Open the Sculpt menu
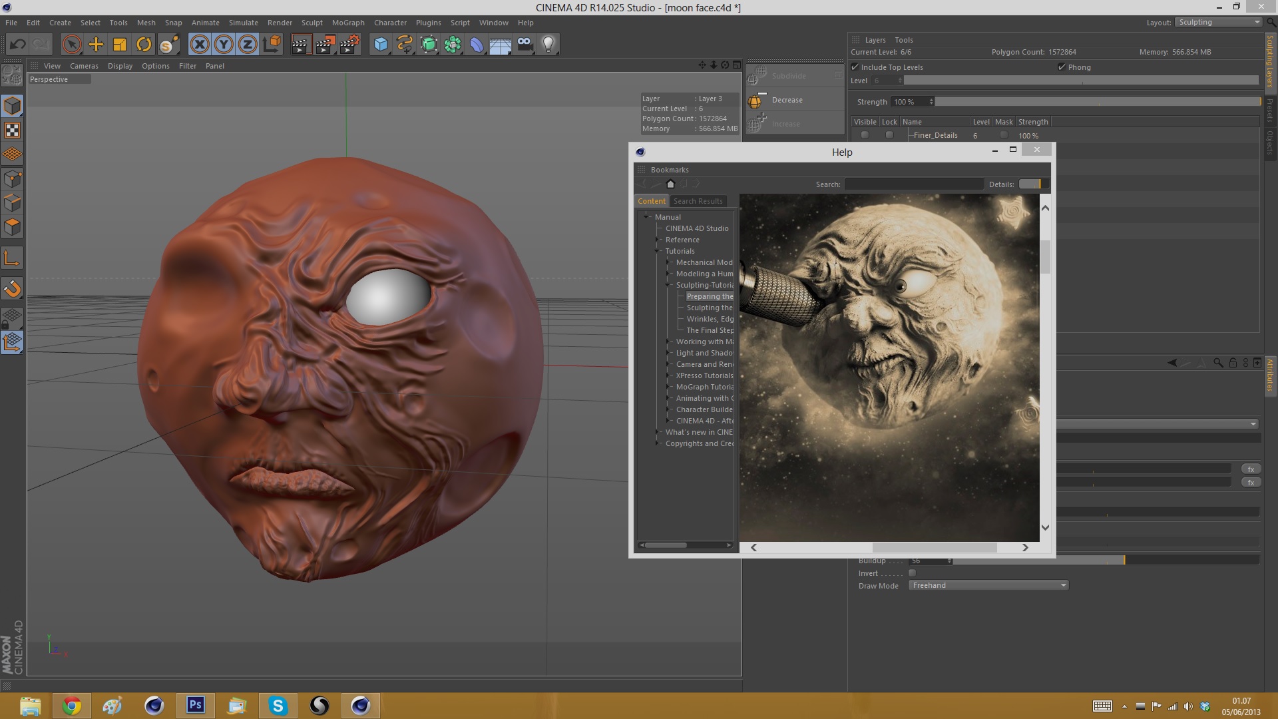 click(312, 23)
